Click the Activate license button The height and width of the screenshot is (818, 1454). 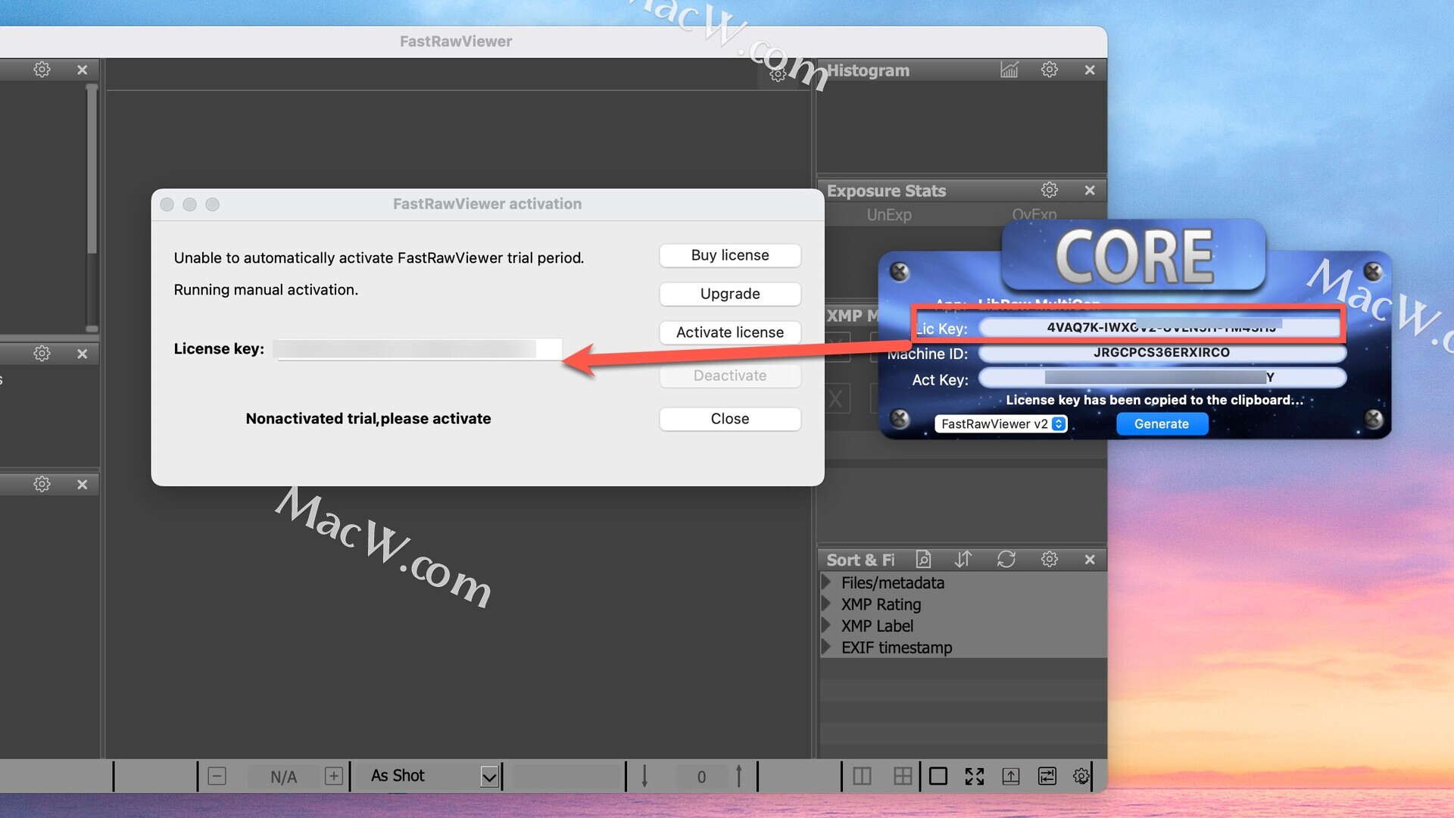(729, 333)
